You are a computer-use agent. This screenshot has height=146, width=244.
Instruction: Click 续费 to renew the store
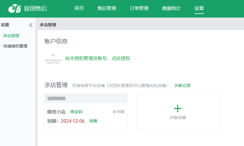(x=93, y=121)
